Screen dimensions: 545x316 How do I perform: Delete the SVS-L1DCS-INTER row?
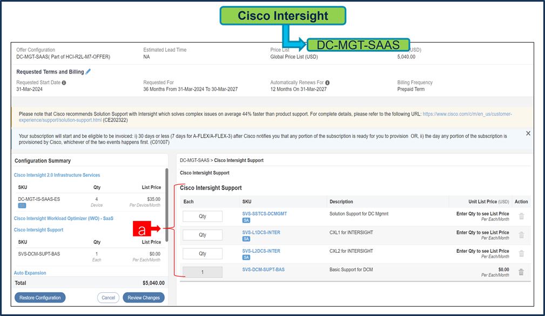(x=521, y=235)
